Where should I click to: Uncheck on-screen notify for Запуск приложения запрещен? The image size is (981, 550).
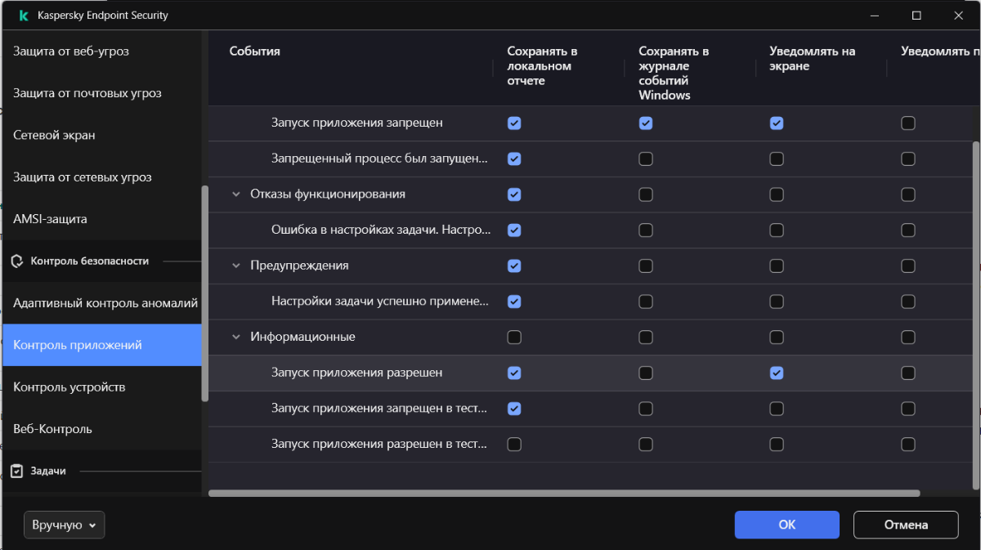pyautogui.click(x=777, y=123)
